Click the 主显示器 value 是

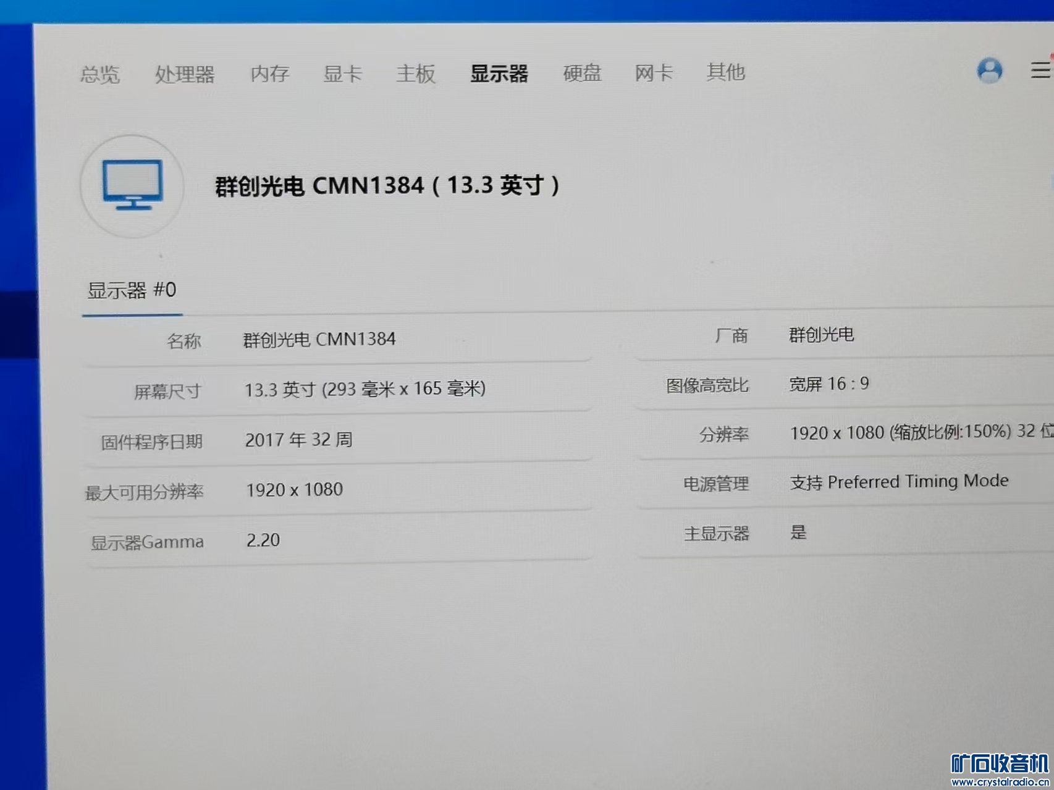pos(798,532)
